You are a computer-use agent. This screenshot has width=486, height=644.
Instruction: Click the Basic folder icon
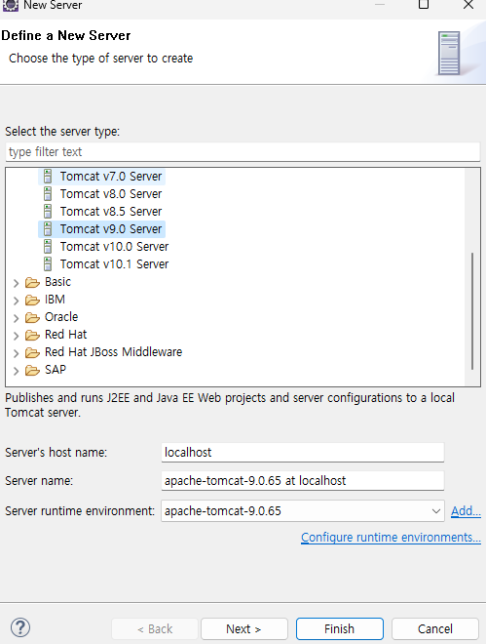coord(32,283)
